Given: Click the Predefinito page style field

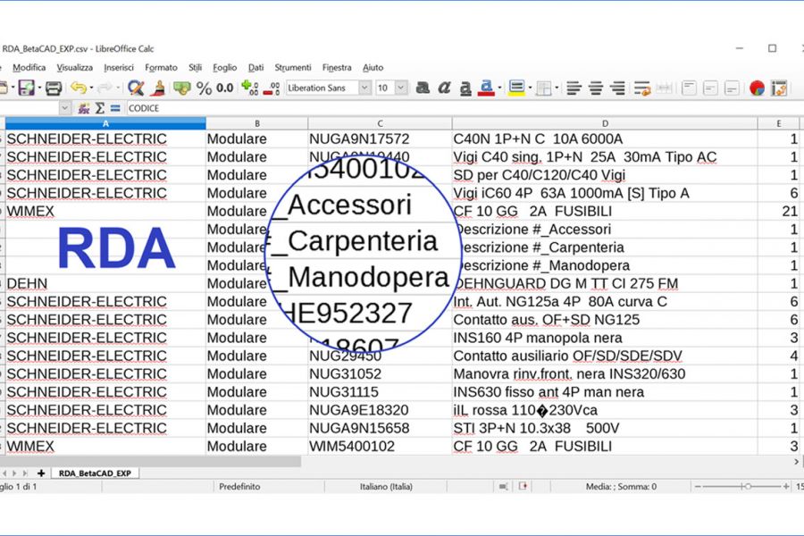Looking at the screenshot, I should click(x=239, y=486).
